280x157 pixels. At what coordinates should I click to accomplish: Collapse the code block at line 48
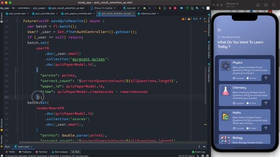[x=17, y=130]
